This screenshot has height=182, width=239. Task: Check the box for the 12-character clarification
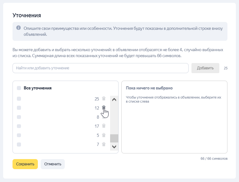coord(19,108)
